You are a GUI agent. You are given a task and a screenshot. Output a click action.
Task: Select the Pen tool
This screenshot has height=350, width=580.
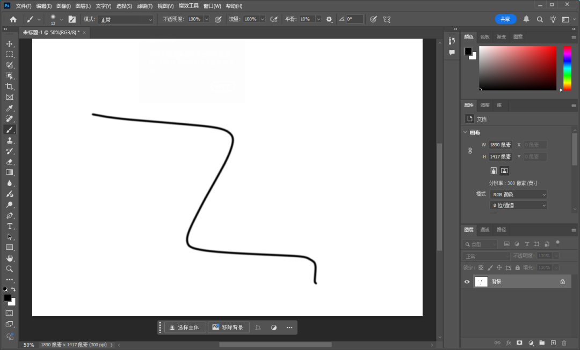click(10, 215)
